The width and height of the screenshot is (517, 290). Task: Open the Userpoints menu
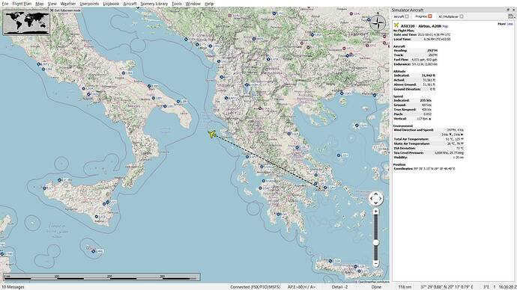[x=89, y=4]
